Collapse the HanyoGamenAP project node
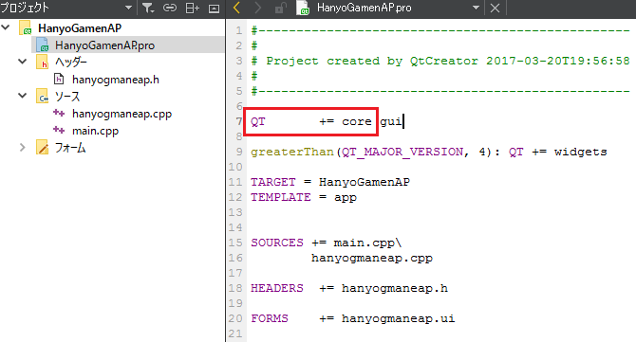Screen dimensions: 636x342 [x=6, y=27]
